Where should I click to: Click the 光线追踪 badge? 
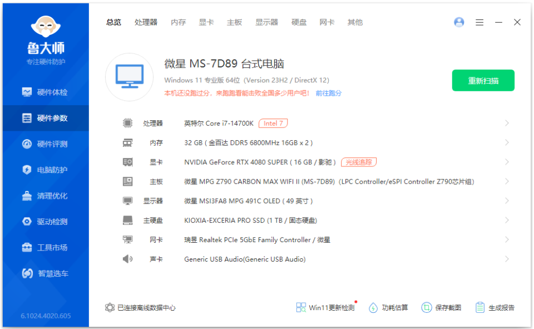coord(359,162)
